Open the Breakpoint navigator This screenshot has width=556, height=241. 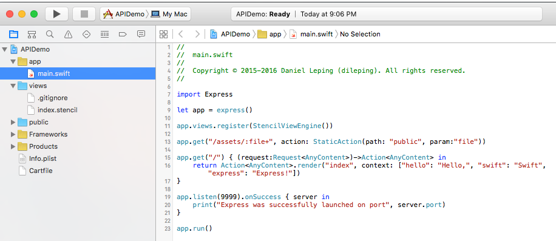tap(123, 35)
